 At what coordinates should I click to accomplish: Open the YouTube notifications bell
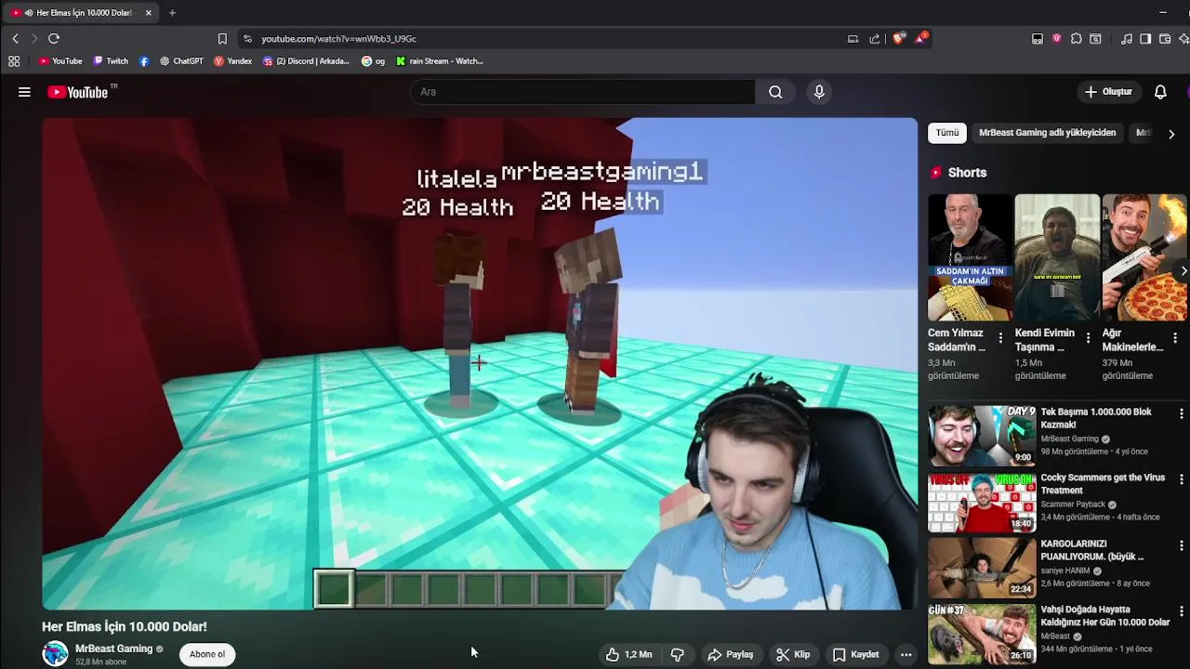(x=1160, y=92)
